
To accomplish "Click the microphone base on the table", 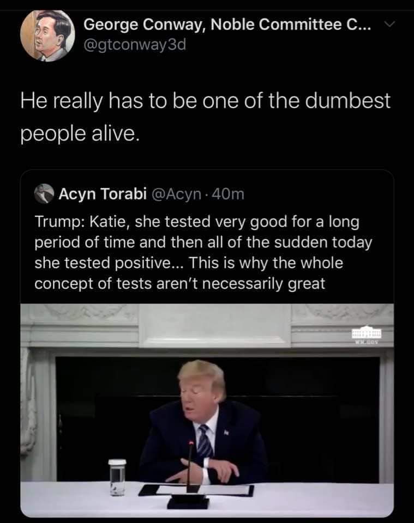I will coord(189,502).
